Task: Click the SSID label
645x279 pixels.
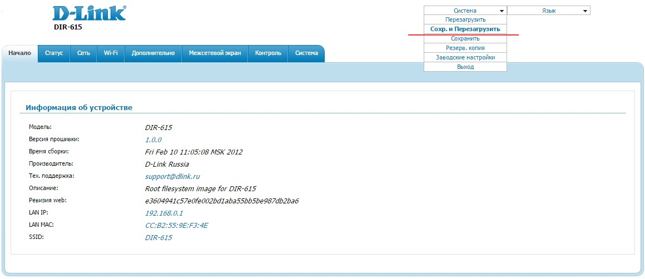Action: [36, 237]
